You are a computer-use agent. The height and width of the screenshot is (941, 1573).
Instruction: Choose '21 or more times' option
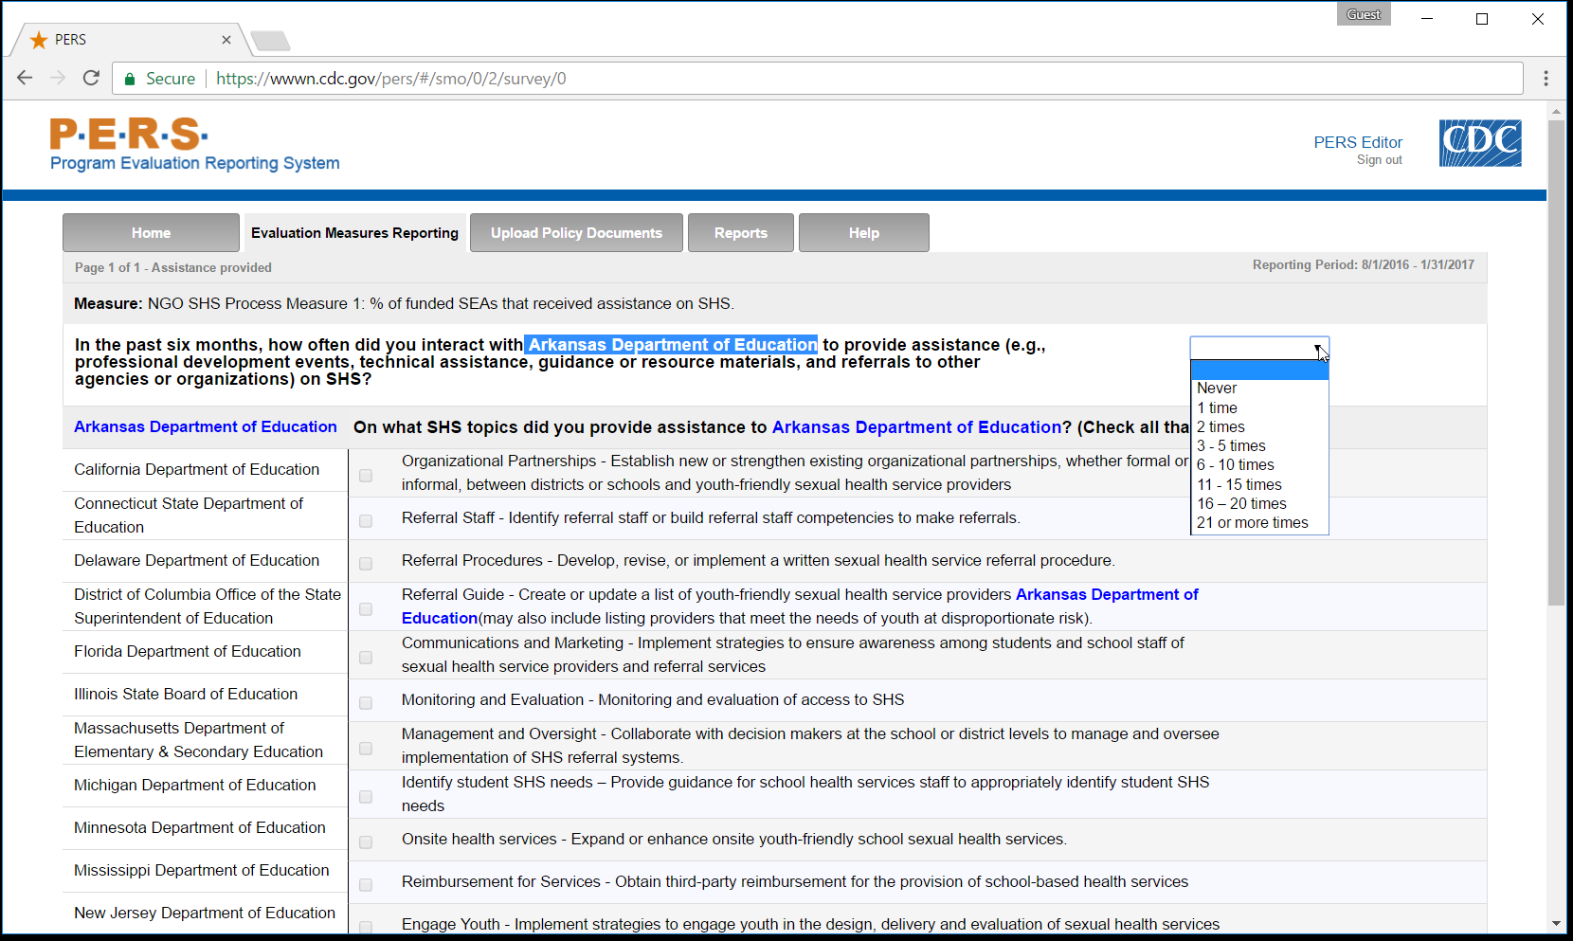[x=1259, y=523]
